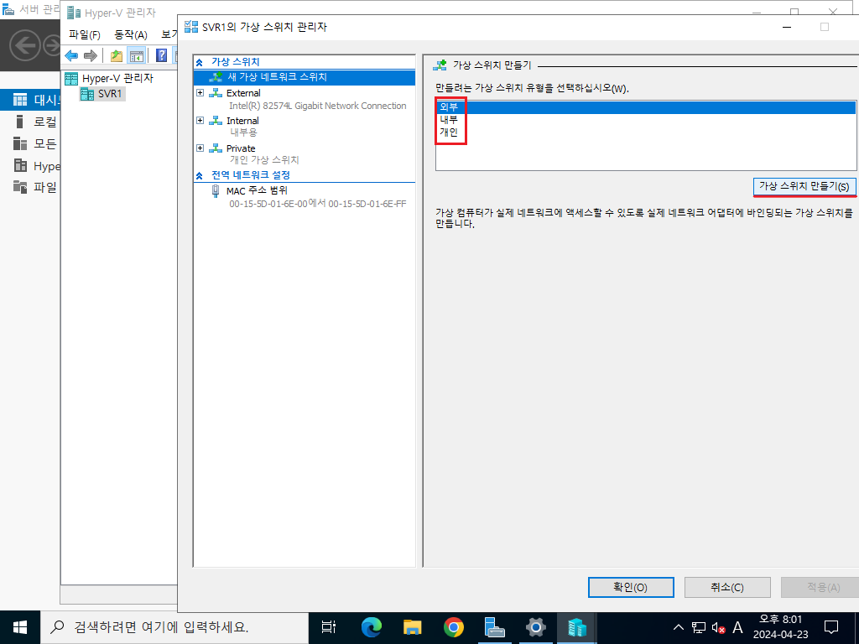Expand the External switch node
859x644 pixels.
pyautogui.click(x=200, y=93)
